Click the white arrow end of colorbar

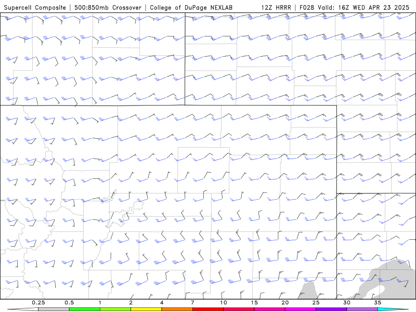click(x=23, y=309)
